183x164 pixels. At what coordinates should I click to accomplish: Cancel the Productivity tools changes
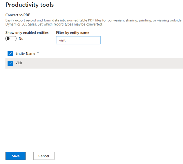(44, 156)
